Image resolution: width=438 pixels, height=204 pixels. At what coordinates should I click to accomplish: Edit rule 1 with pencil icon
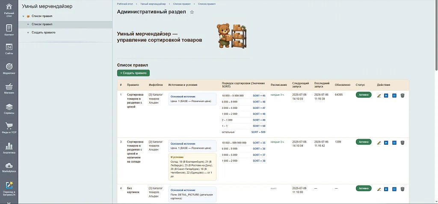pos(379,96)
